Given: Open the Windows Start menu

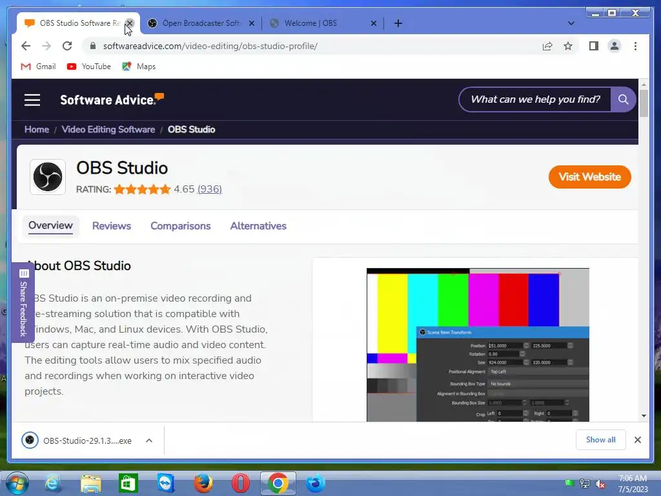Looking at the screenshot, I should click(17, 483).
